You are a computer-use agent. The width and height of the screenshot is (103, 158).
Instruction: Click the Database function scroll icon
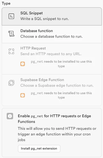pos(11,34)
